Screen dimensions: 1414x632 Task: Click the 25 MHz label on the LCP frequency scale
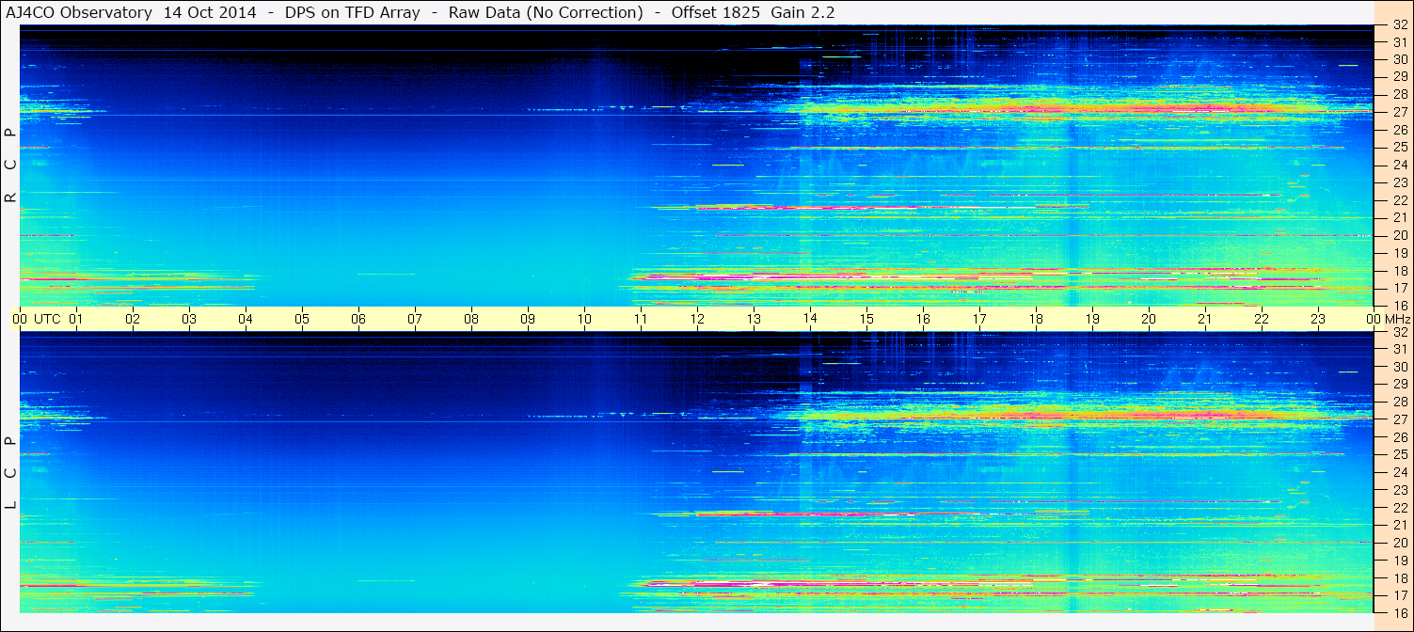(1400, 454)
